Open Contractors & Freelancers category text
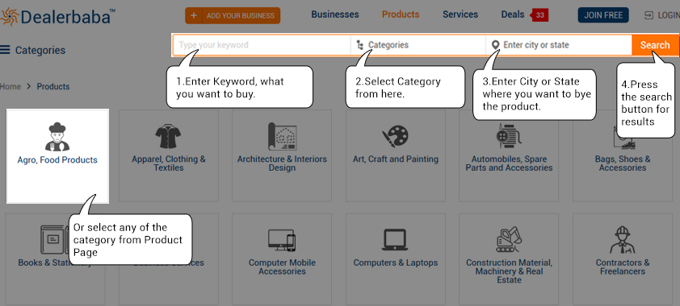The height and width of the screenshot is (306, 680). click(x=623, y=267)
